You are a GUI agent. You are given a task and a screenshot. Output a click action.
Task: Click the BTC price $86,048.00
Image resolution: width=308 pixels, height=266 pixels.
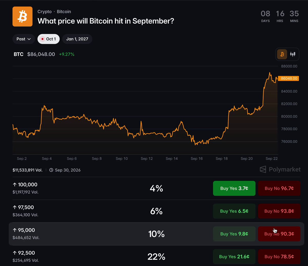pos(41,54)
